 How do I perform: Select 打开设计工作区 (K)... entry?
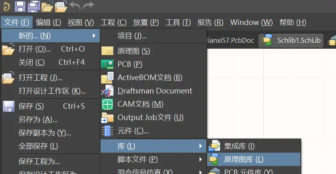50,91
